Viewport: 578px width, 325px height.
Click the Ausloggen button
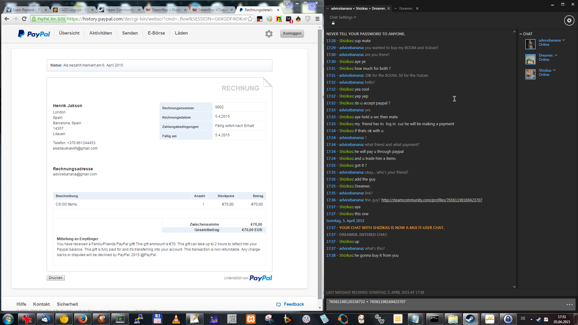point(292,33)
